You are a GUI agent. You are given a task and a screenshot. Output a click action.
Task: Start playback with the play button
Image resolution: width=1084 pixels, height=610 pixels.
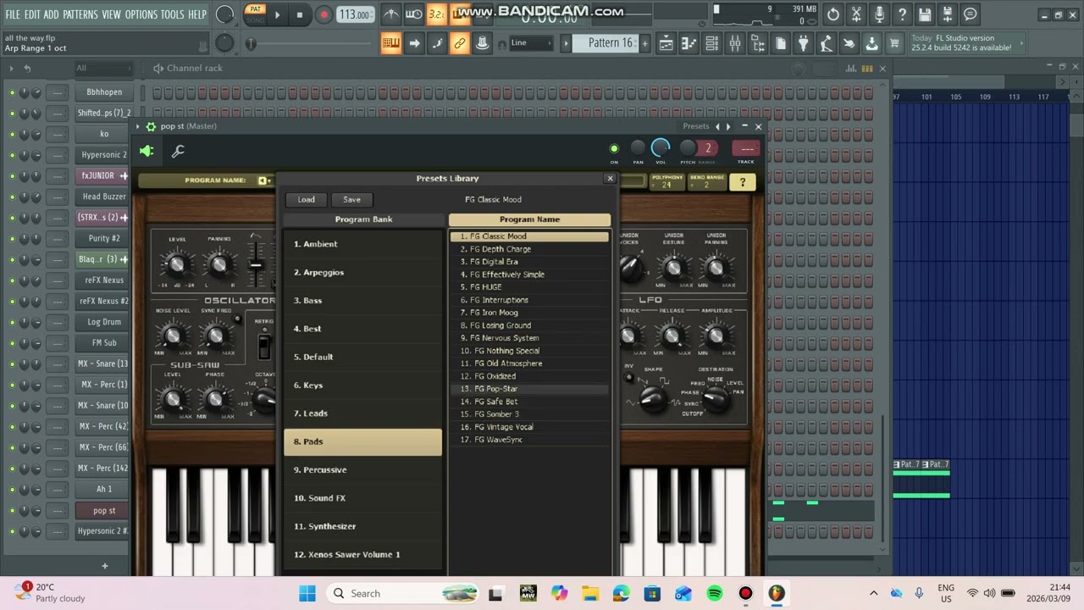pos(277,14)
